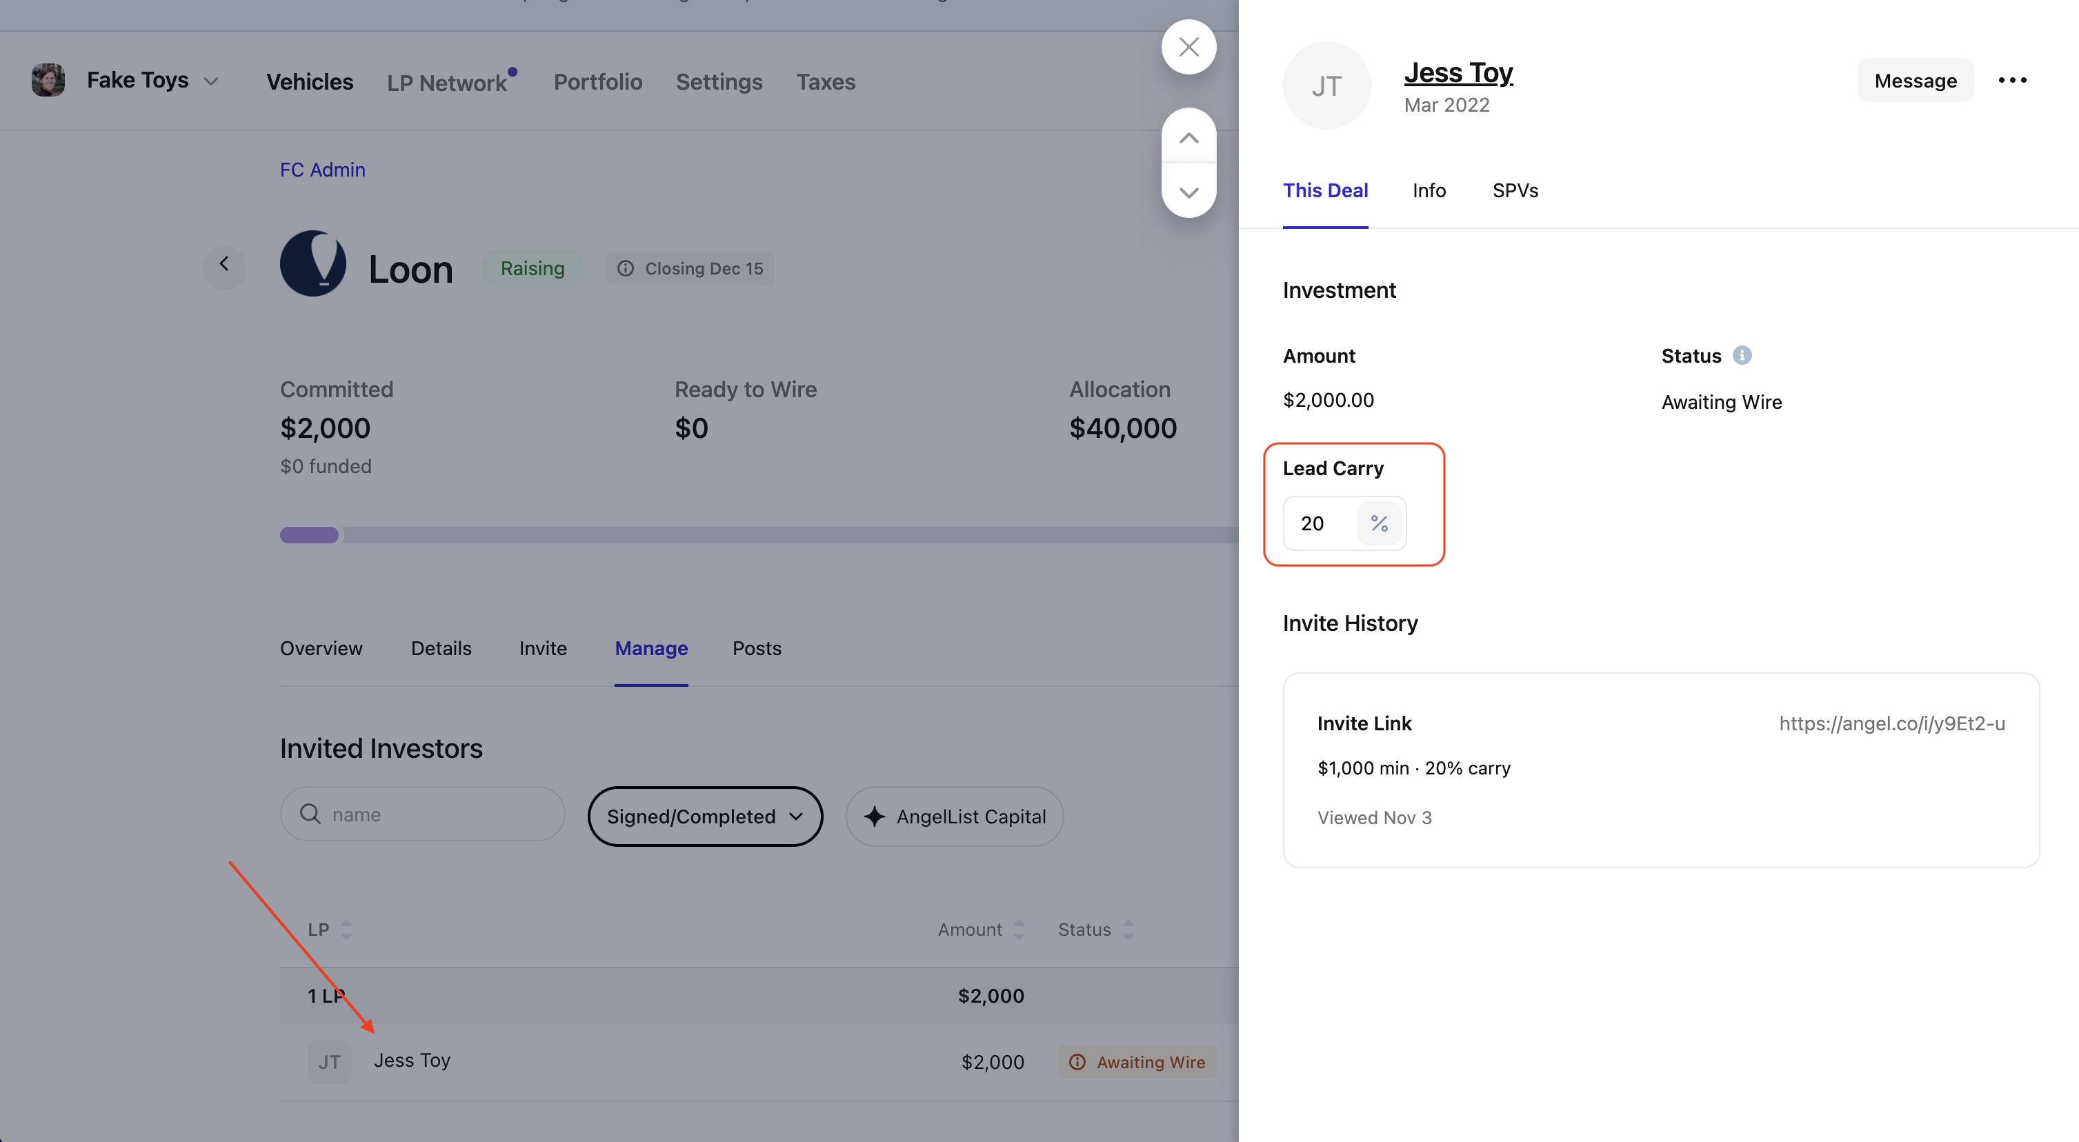2079x1142 pixels.
Task: Go to next investor with down chevron
Action: click(x=1188, y=192)
